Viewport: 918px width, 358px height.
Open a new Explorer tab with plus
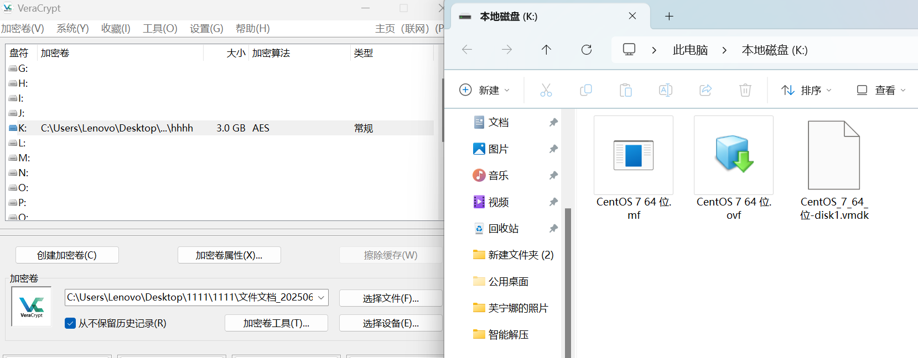point(669,16)
